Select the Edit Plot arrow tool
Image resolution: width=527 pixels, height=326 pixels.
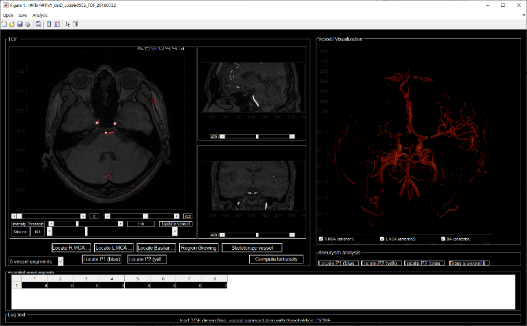pos(68,24)
